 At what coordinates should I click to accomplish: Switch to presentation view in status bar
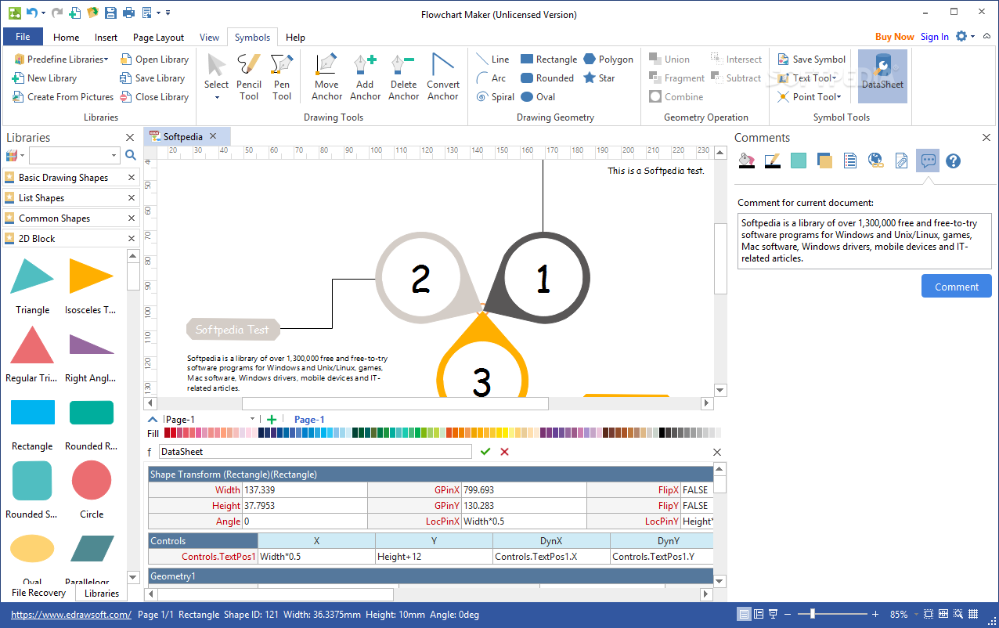coord(774,615)
